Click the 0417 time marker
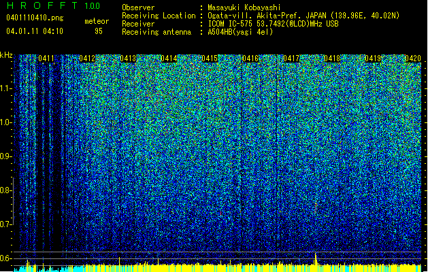This screenshot has width=428, height=272. tap(291, 58)
